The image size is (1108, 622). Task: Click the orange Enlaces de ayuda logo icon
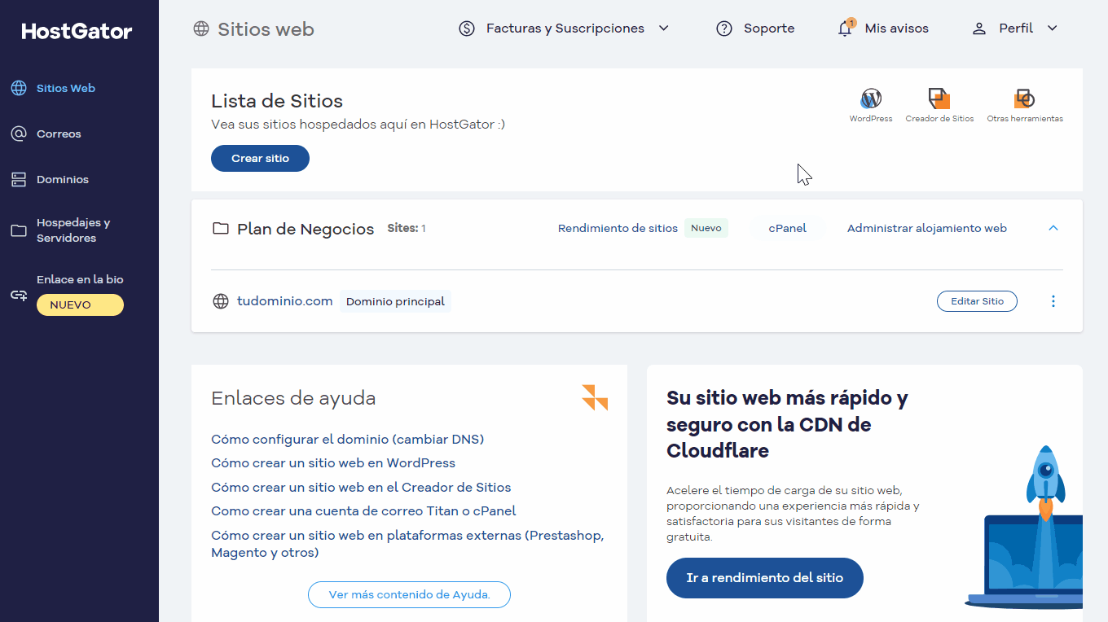pyautogui.click(x=595, y=397)
